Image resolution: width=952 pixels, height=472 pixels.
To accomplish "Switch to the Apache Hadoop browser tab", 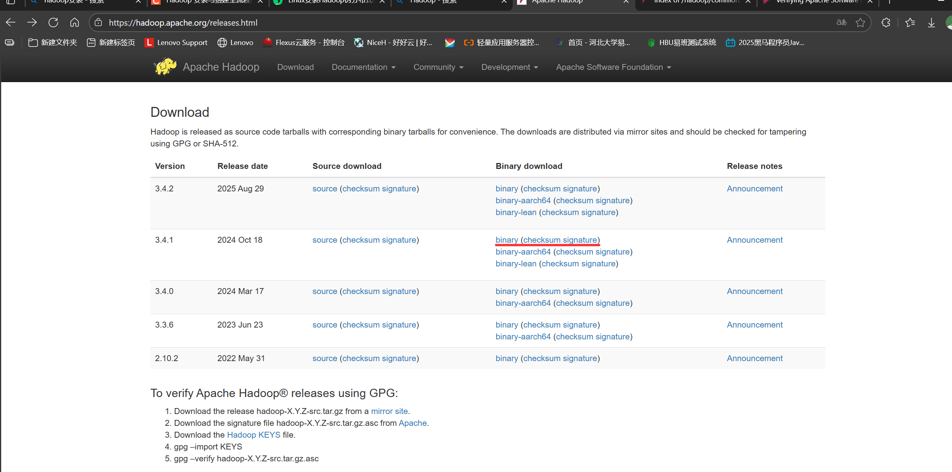I will click(573, 2).
